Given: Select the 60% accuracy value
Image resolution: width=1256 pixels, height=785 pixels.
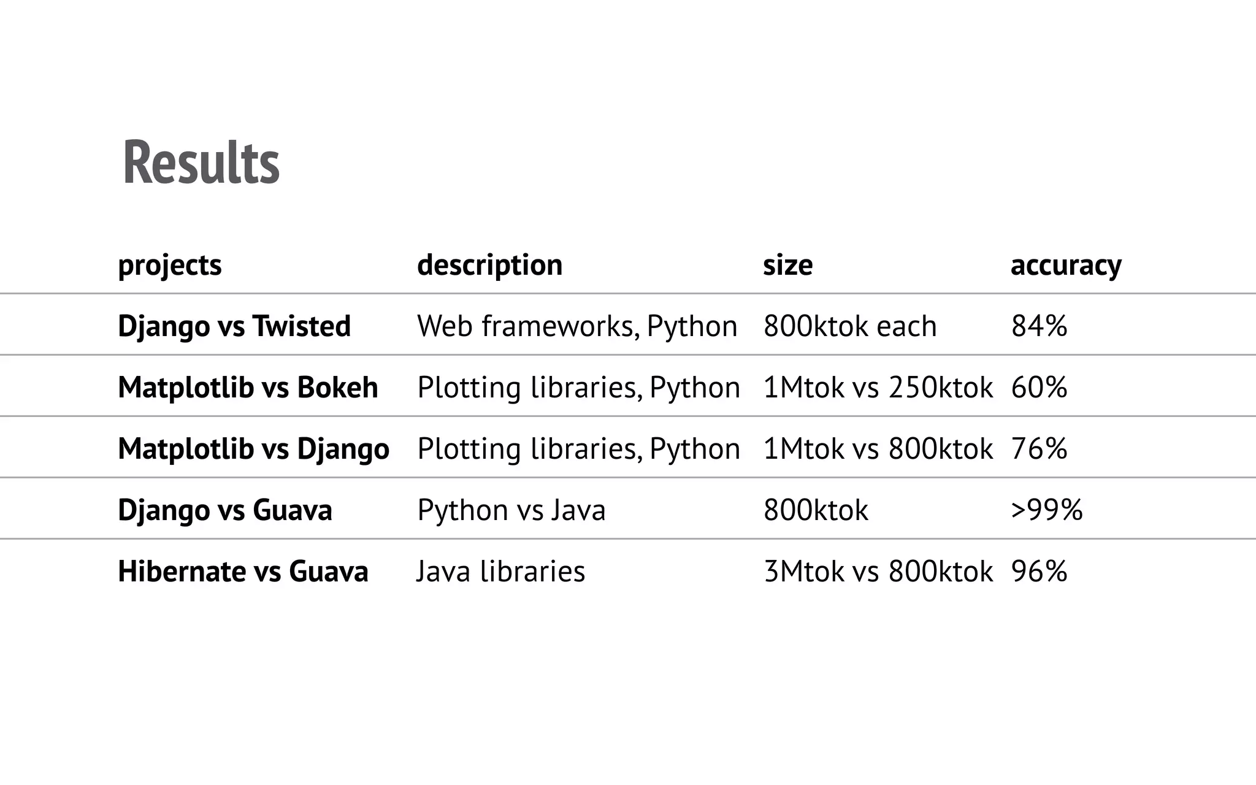Looking at the screenshot, I should tap(1039, 387).
